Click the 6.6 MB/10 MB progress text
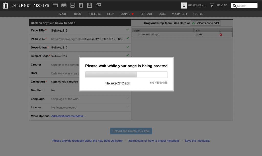The width and height of the screenshot is (262, 156). [x=159, y=82]
